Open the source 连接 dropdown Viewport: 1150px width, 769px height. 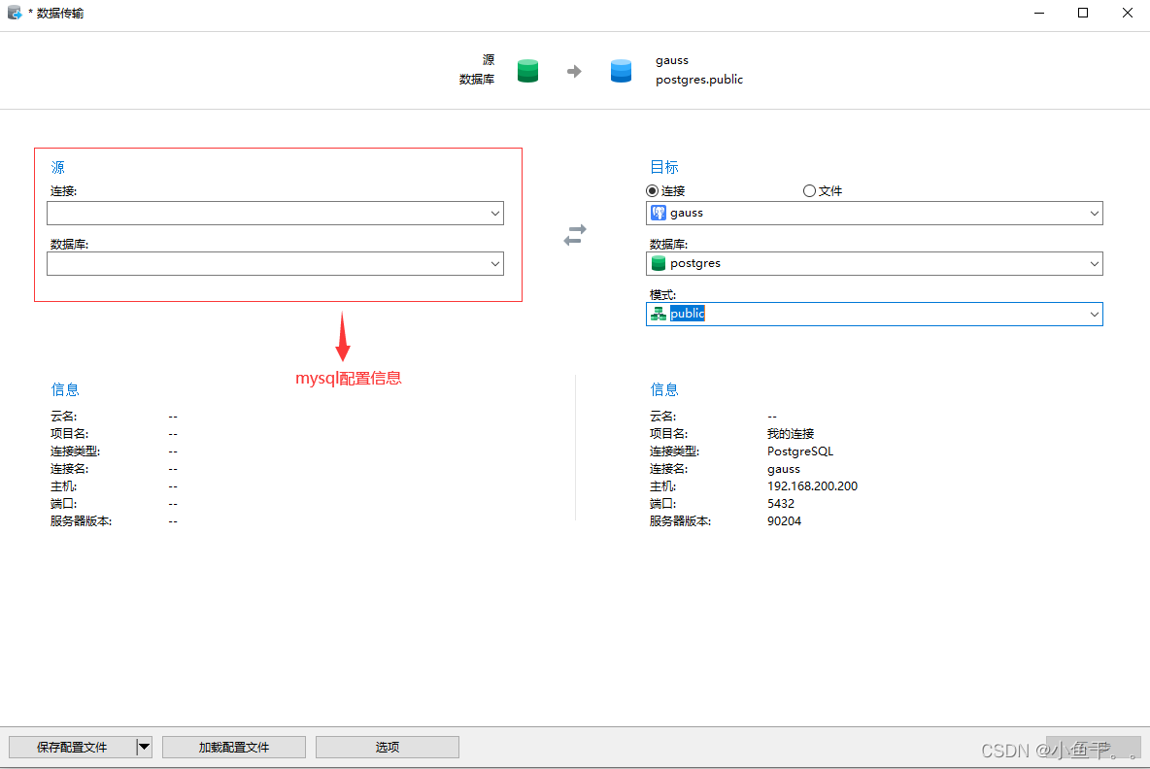coord(495,213)
